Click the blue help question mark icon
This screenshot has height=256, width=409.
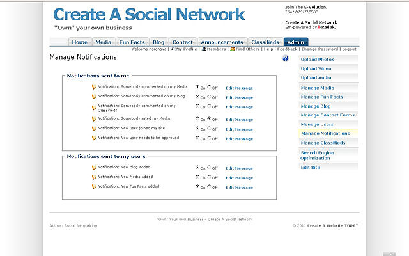click(285, 58)
